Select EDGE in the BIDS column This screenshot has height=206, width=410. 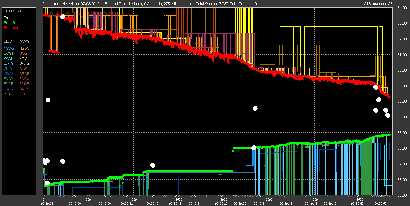tap(9, 84)
